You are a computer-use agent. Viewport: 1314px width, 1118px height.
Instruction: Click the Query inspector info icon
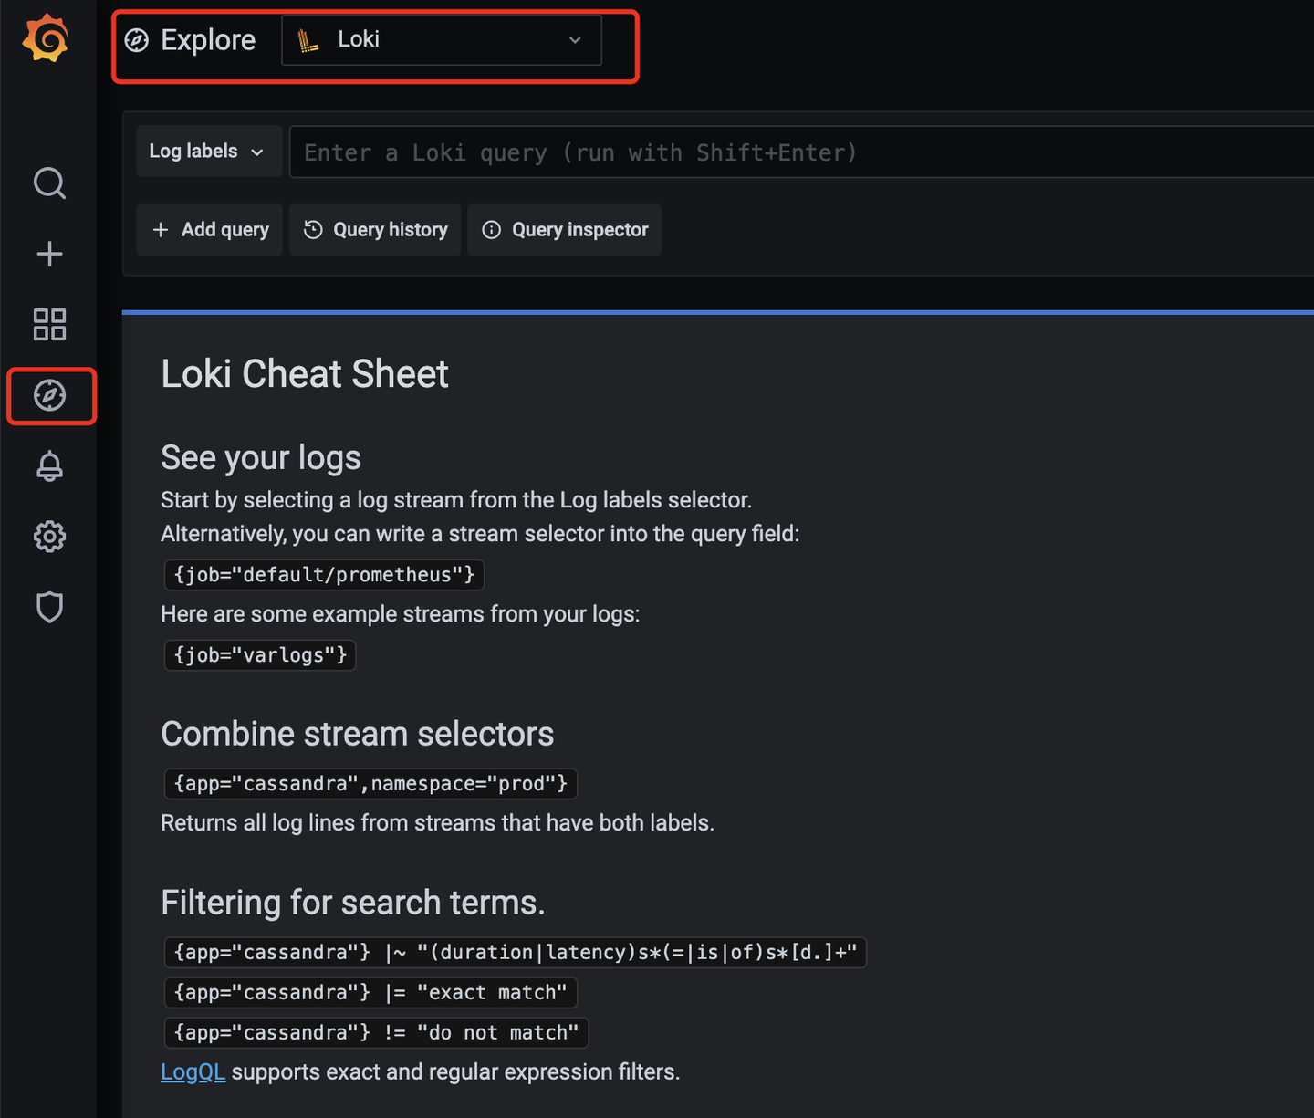(492, 229)
